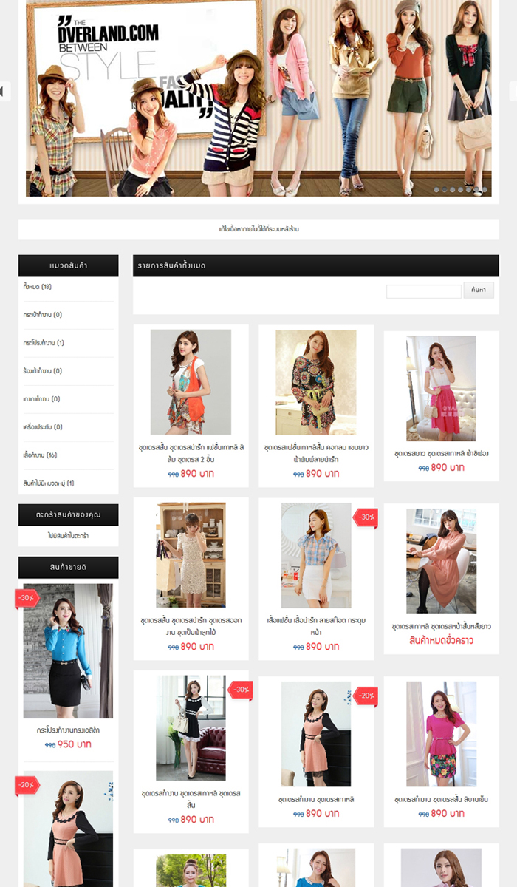This screenshot has width=517, height=887.
Task: Open the สินค้าไม่มีหมวดหมู่ (1) category
Action: [49, 483]
